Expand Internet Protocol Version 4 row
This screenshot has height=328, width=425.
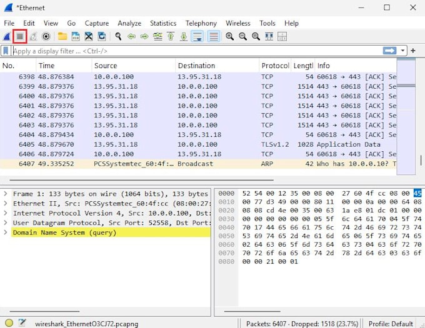5,213
